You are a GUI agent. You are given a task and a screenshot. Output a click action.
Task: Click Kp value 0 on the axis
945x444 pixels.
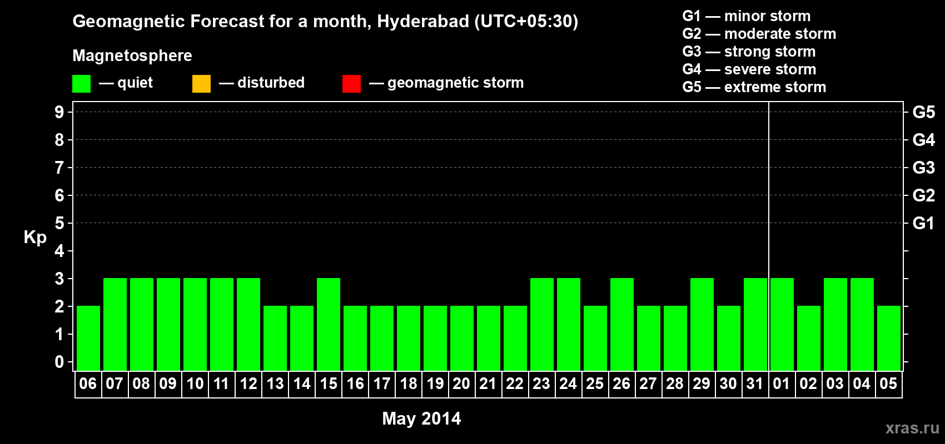click(59, 362)
